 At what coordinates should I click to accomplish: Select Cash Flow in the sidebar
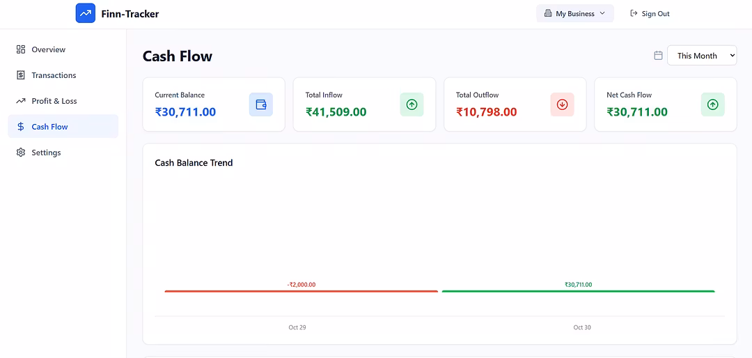[49, 127]
